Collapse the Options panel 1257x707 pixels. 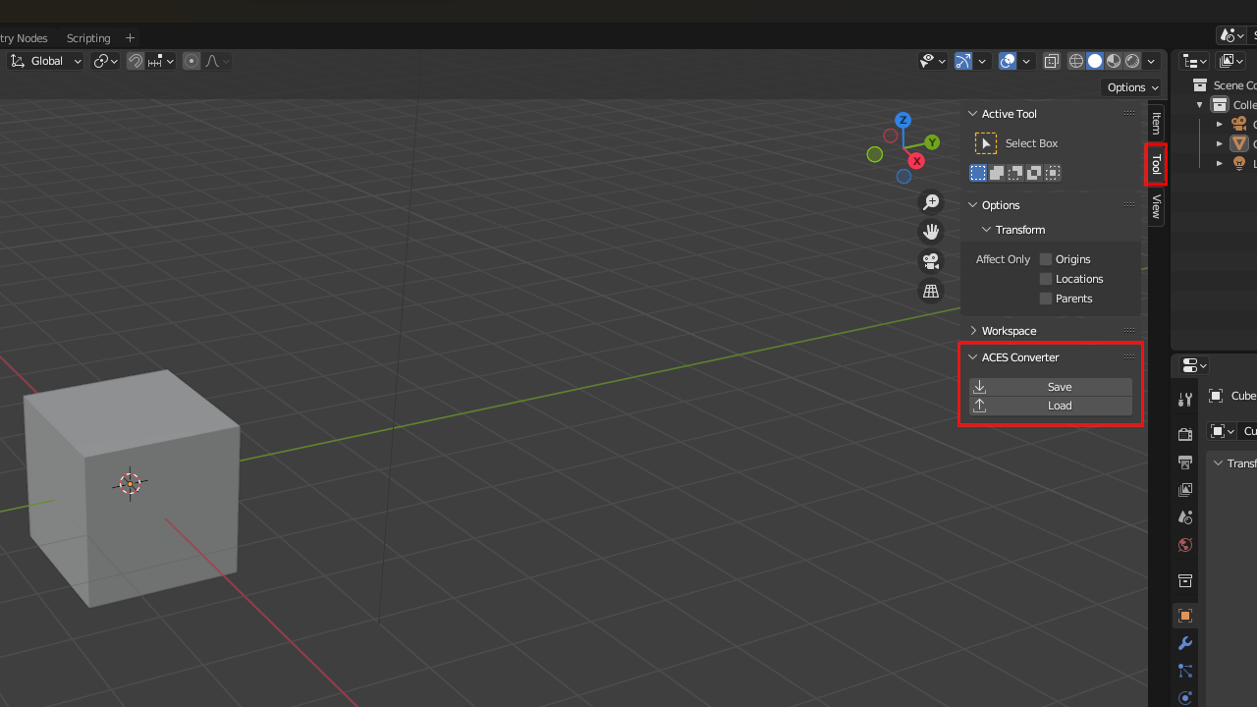click(x=973, y=205)
